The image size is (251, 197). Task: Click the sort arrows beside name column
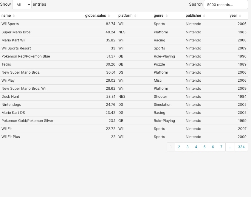pyautogui.click(x=14, y=16)
